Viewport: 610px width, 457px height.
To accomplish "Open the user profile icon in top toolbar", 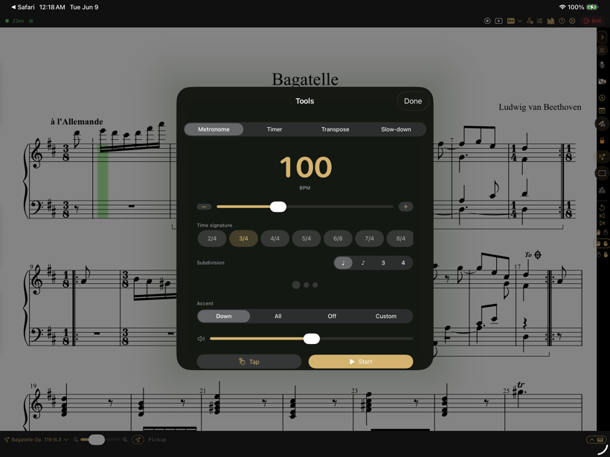I will (530, 21).
